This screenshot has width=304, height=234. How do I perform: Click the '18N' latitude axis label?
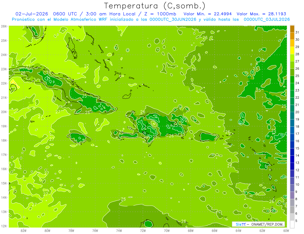[x=4, y=140]
